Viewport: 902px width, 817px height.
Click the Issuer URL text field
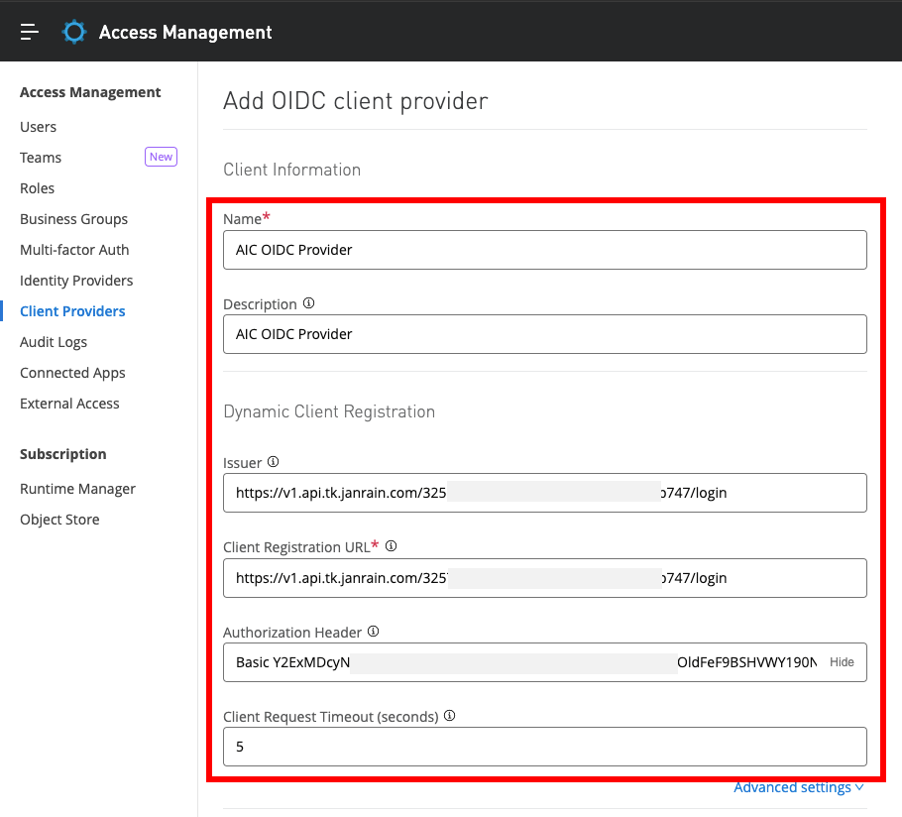click(x=544, y=493)
